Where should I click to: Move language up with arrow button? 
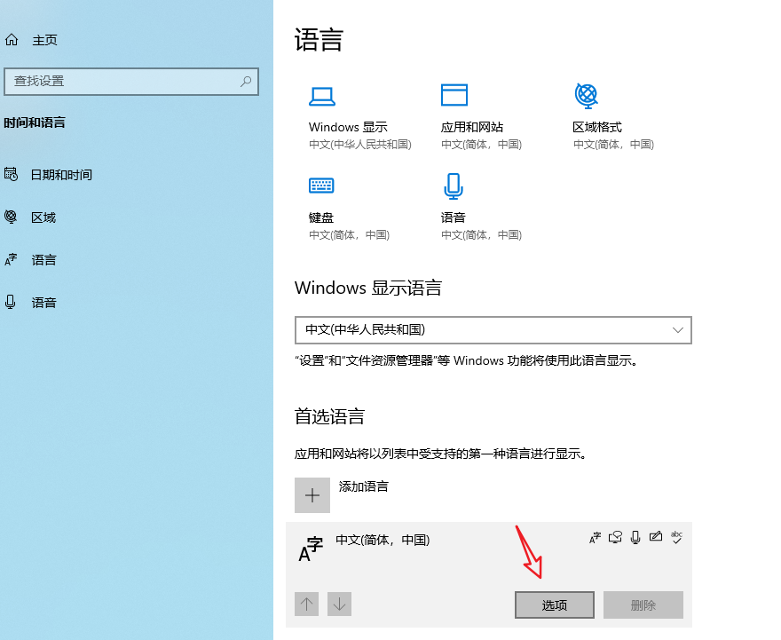(x=307, y=604)
